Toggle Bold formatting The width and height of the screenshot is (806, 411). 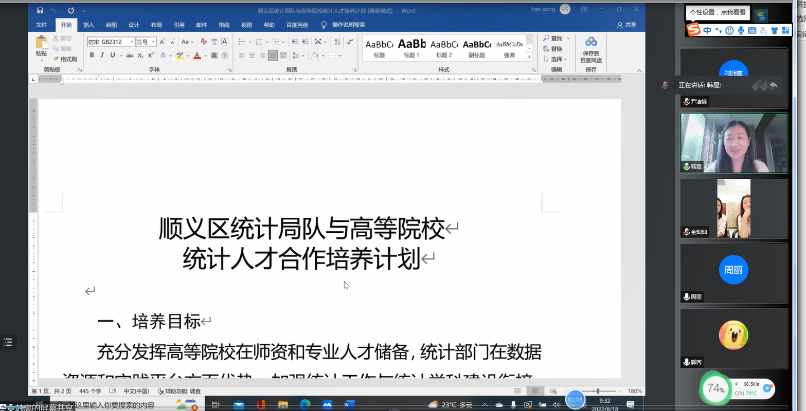(92, 55)
